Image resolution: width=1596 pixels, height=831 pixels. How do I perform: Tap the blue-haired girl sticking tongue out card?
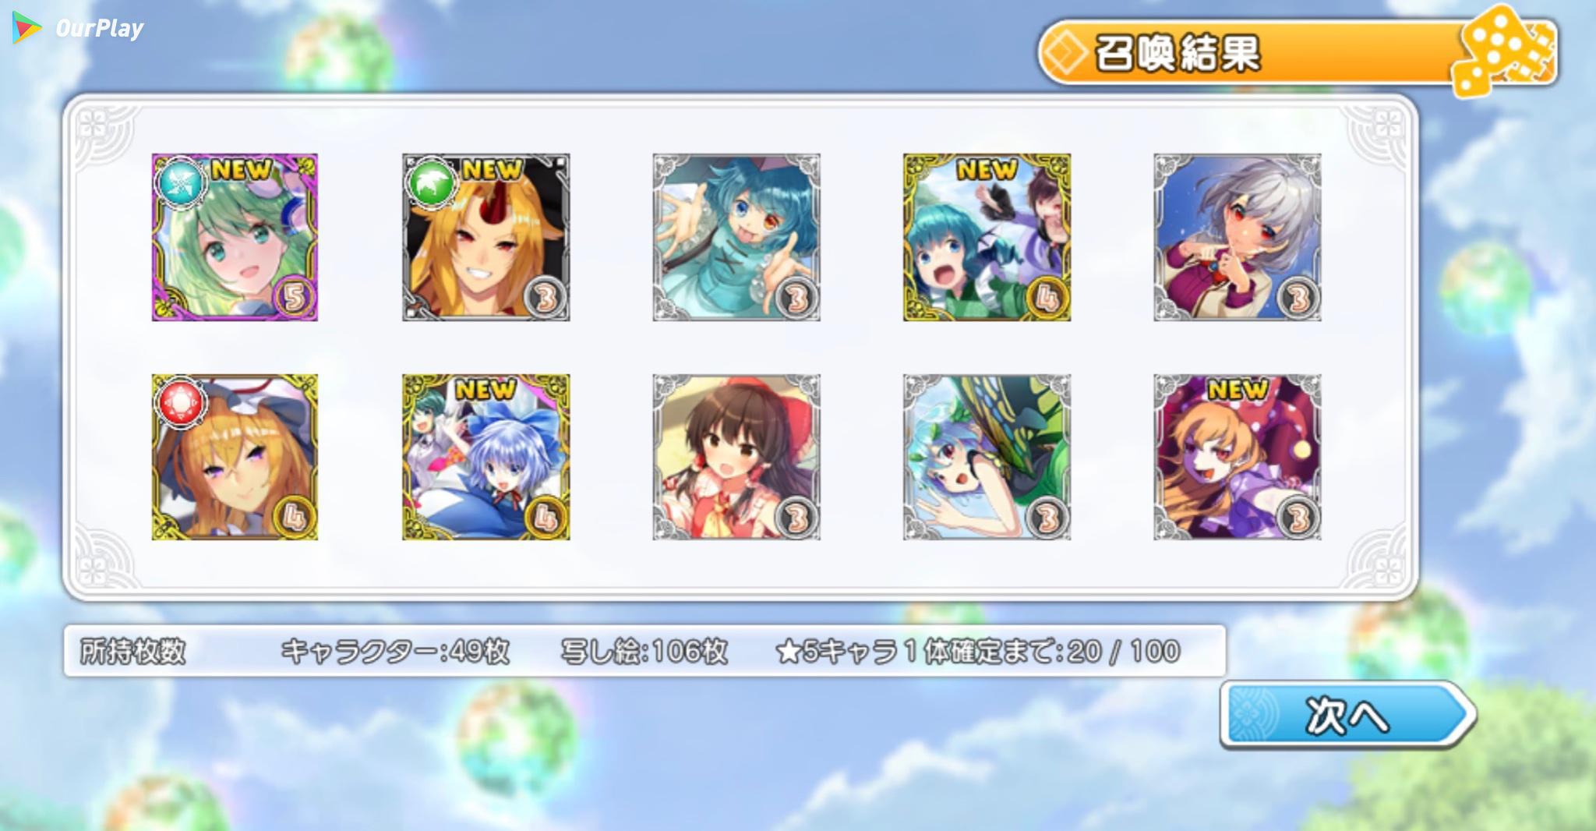[x=736, y=237]
